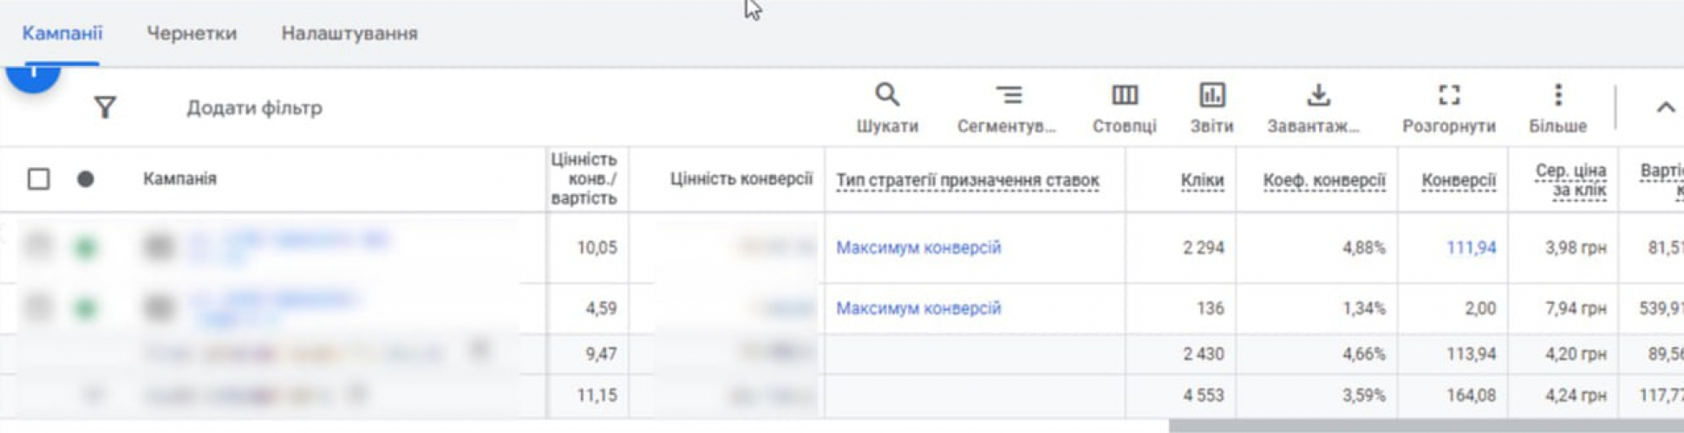Click the 3,98 грн cost per click

click(1576, 248)
